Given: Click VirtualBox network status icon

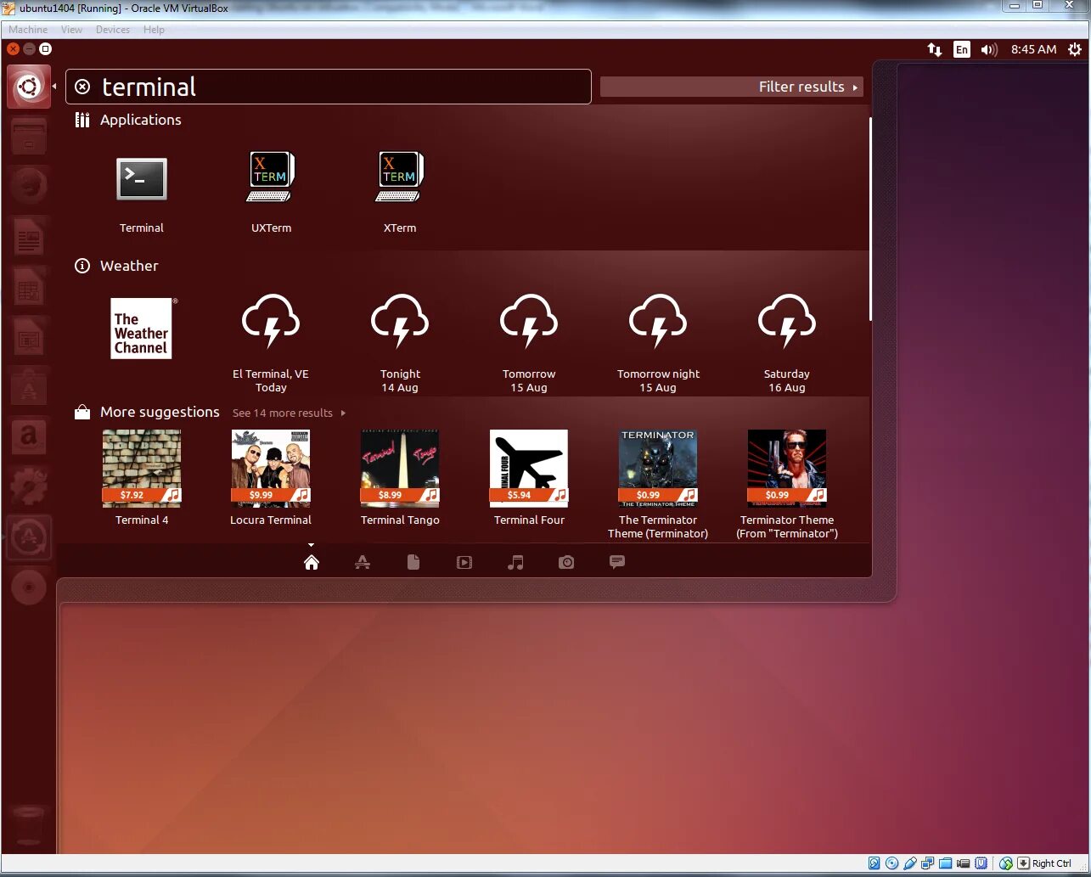Looking at the screenshot, I should point(928,863).
